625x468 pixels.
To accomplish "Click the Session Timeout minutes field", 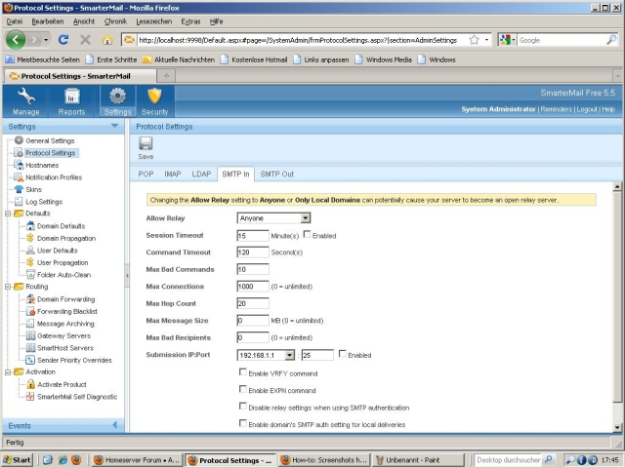I will [x=253, y=236].
